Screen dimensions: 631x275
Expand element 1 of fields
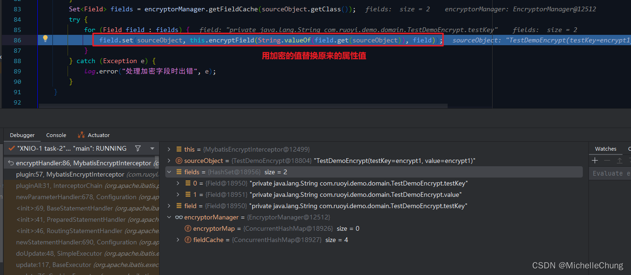[178, 194]
